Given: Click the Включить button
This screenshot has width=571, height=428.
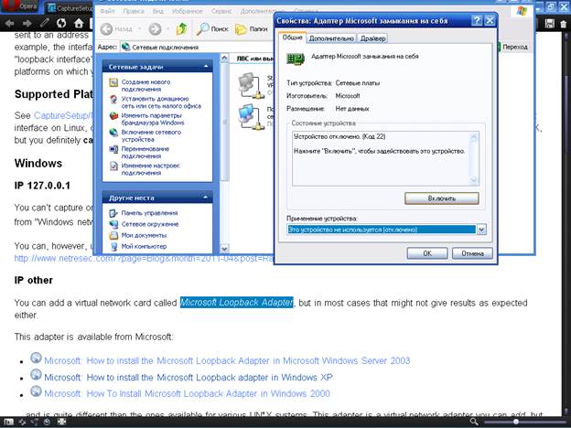Looking at the screenshot, I should coord(442,198).
